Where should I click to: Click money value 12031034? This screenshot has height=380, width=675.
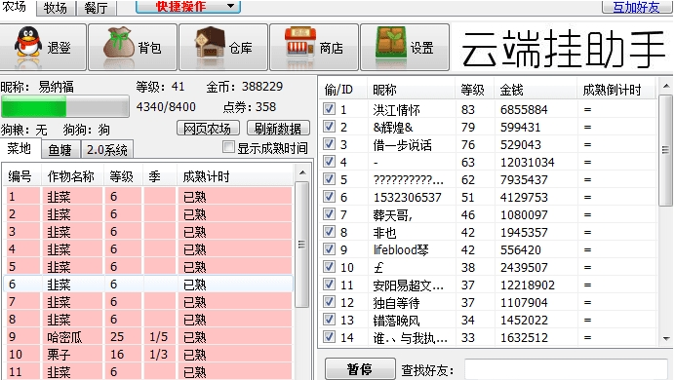pyautogui.click(x=528, y=162)
